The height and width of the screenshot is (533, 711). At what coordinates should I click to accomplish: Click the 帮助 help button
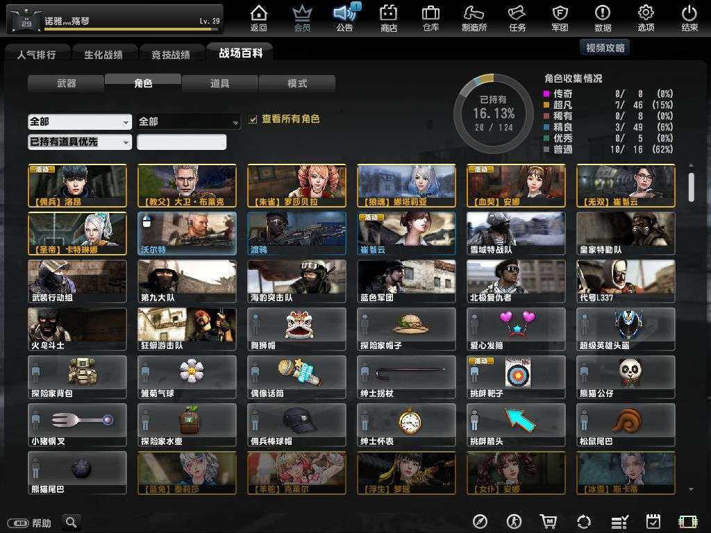(x=31, y=523)
